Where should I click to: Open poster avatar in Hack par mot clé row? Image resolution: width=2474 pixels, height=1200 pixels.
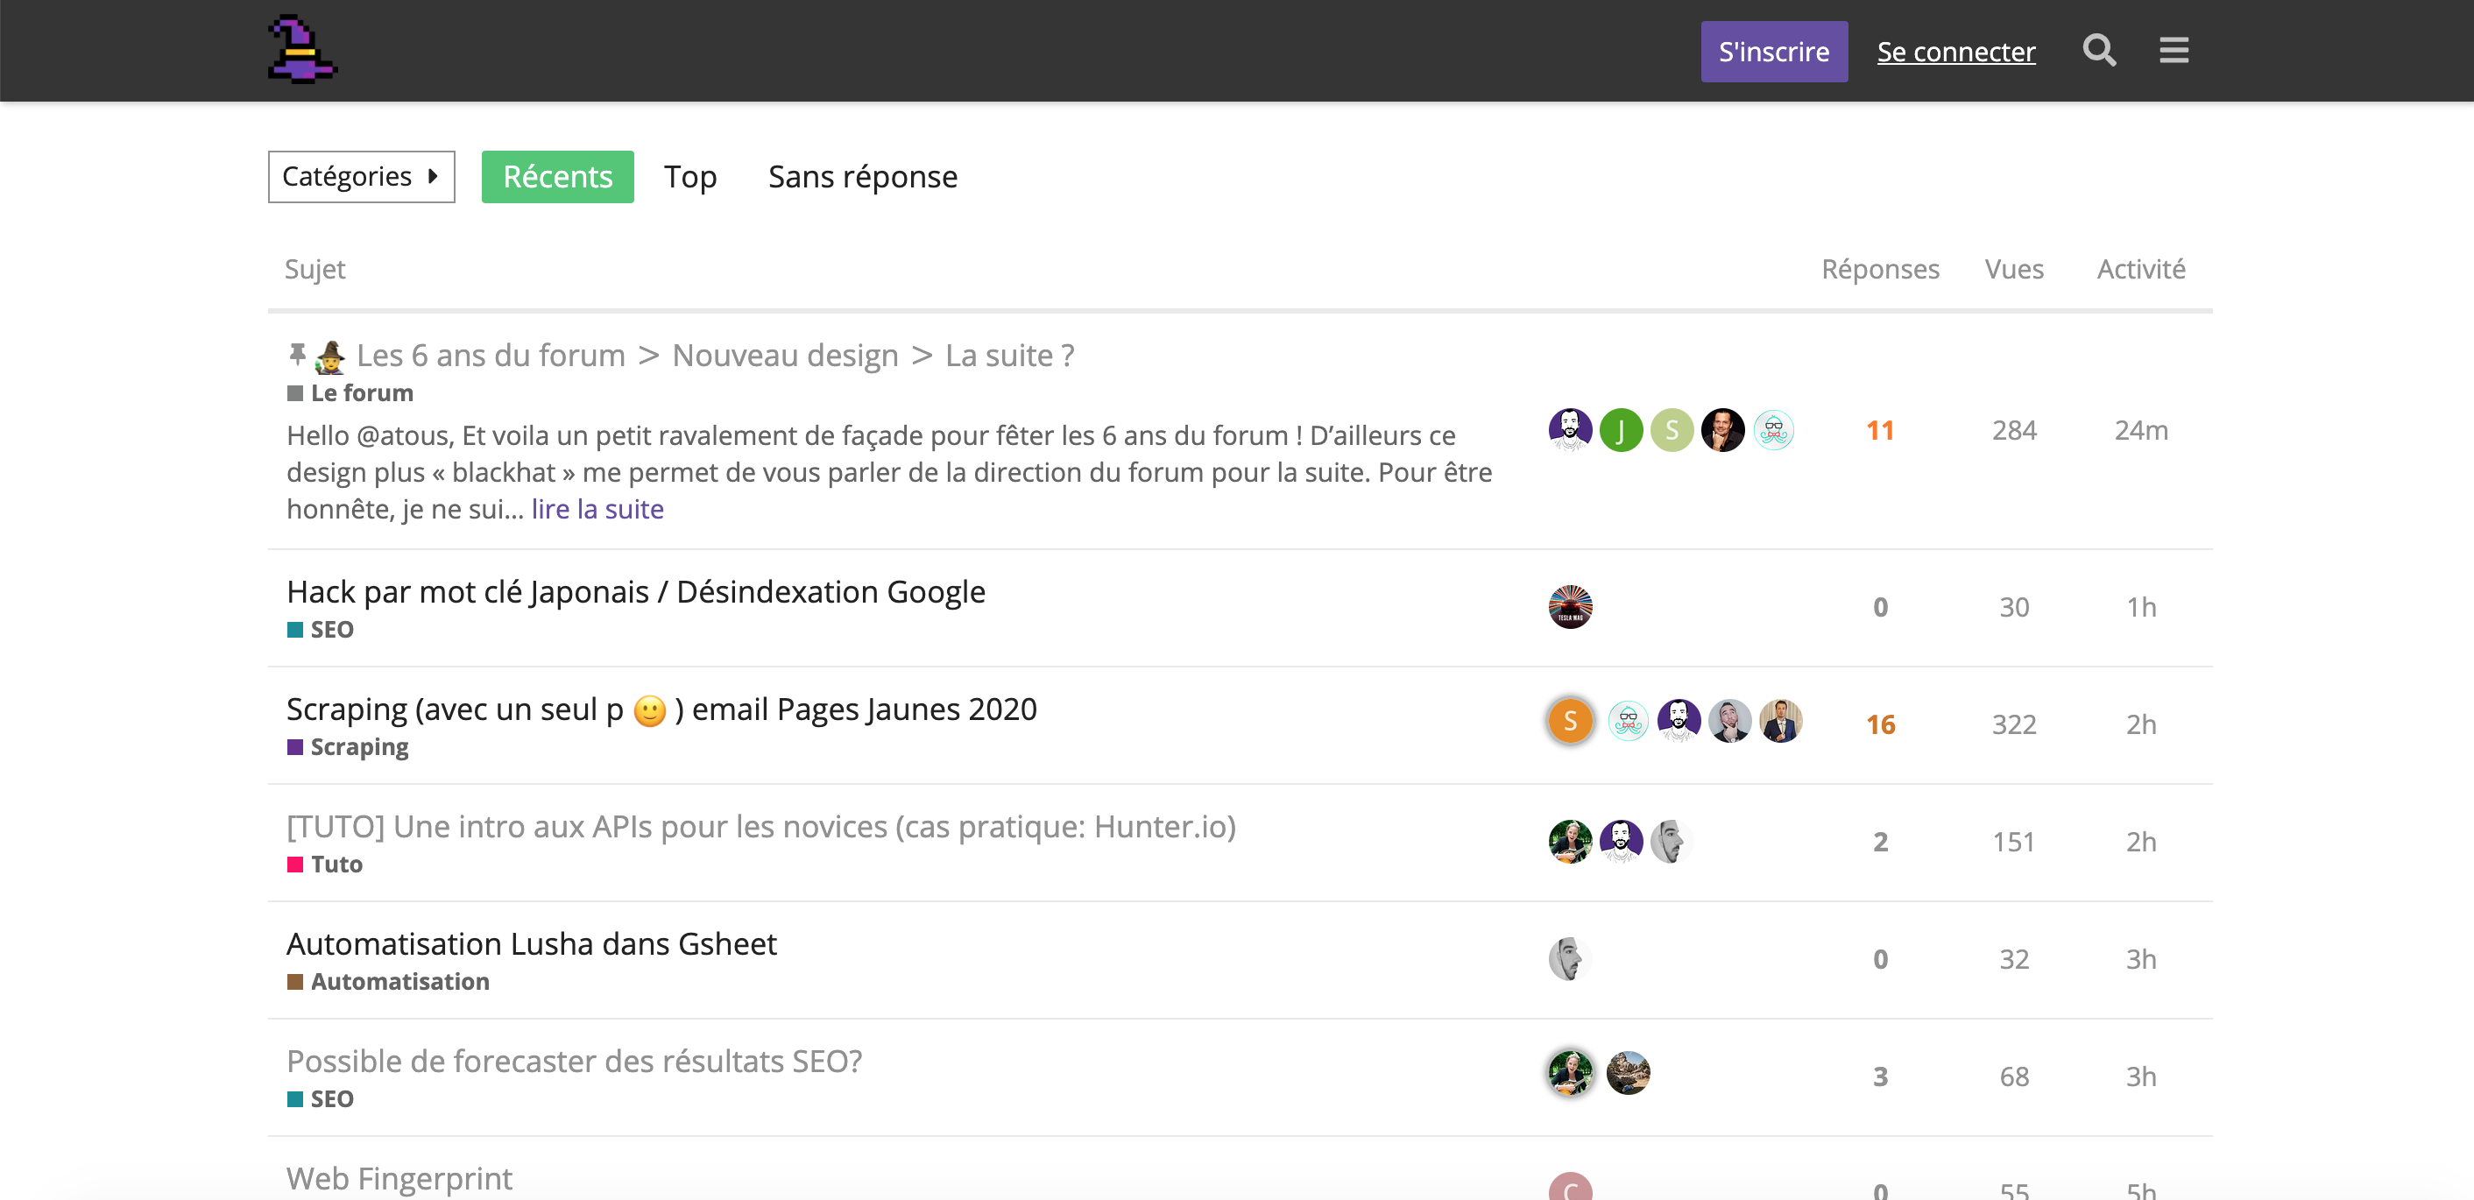[1570, 607]
